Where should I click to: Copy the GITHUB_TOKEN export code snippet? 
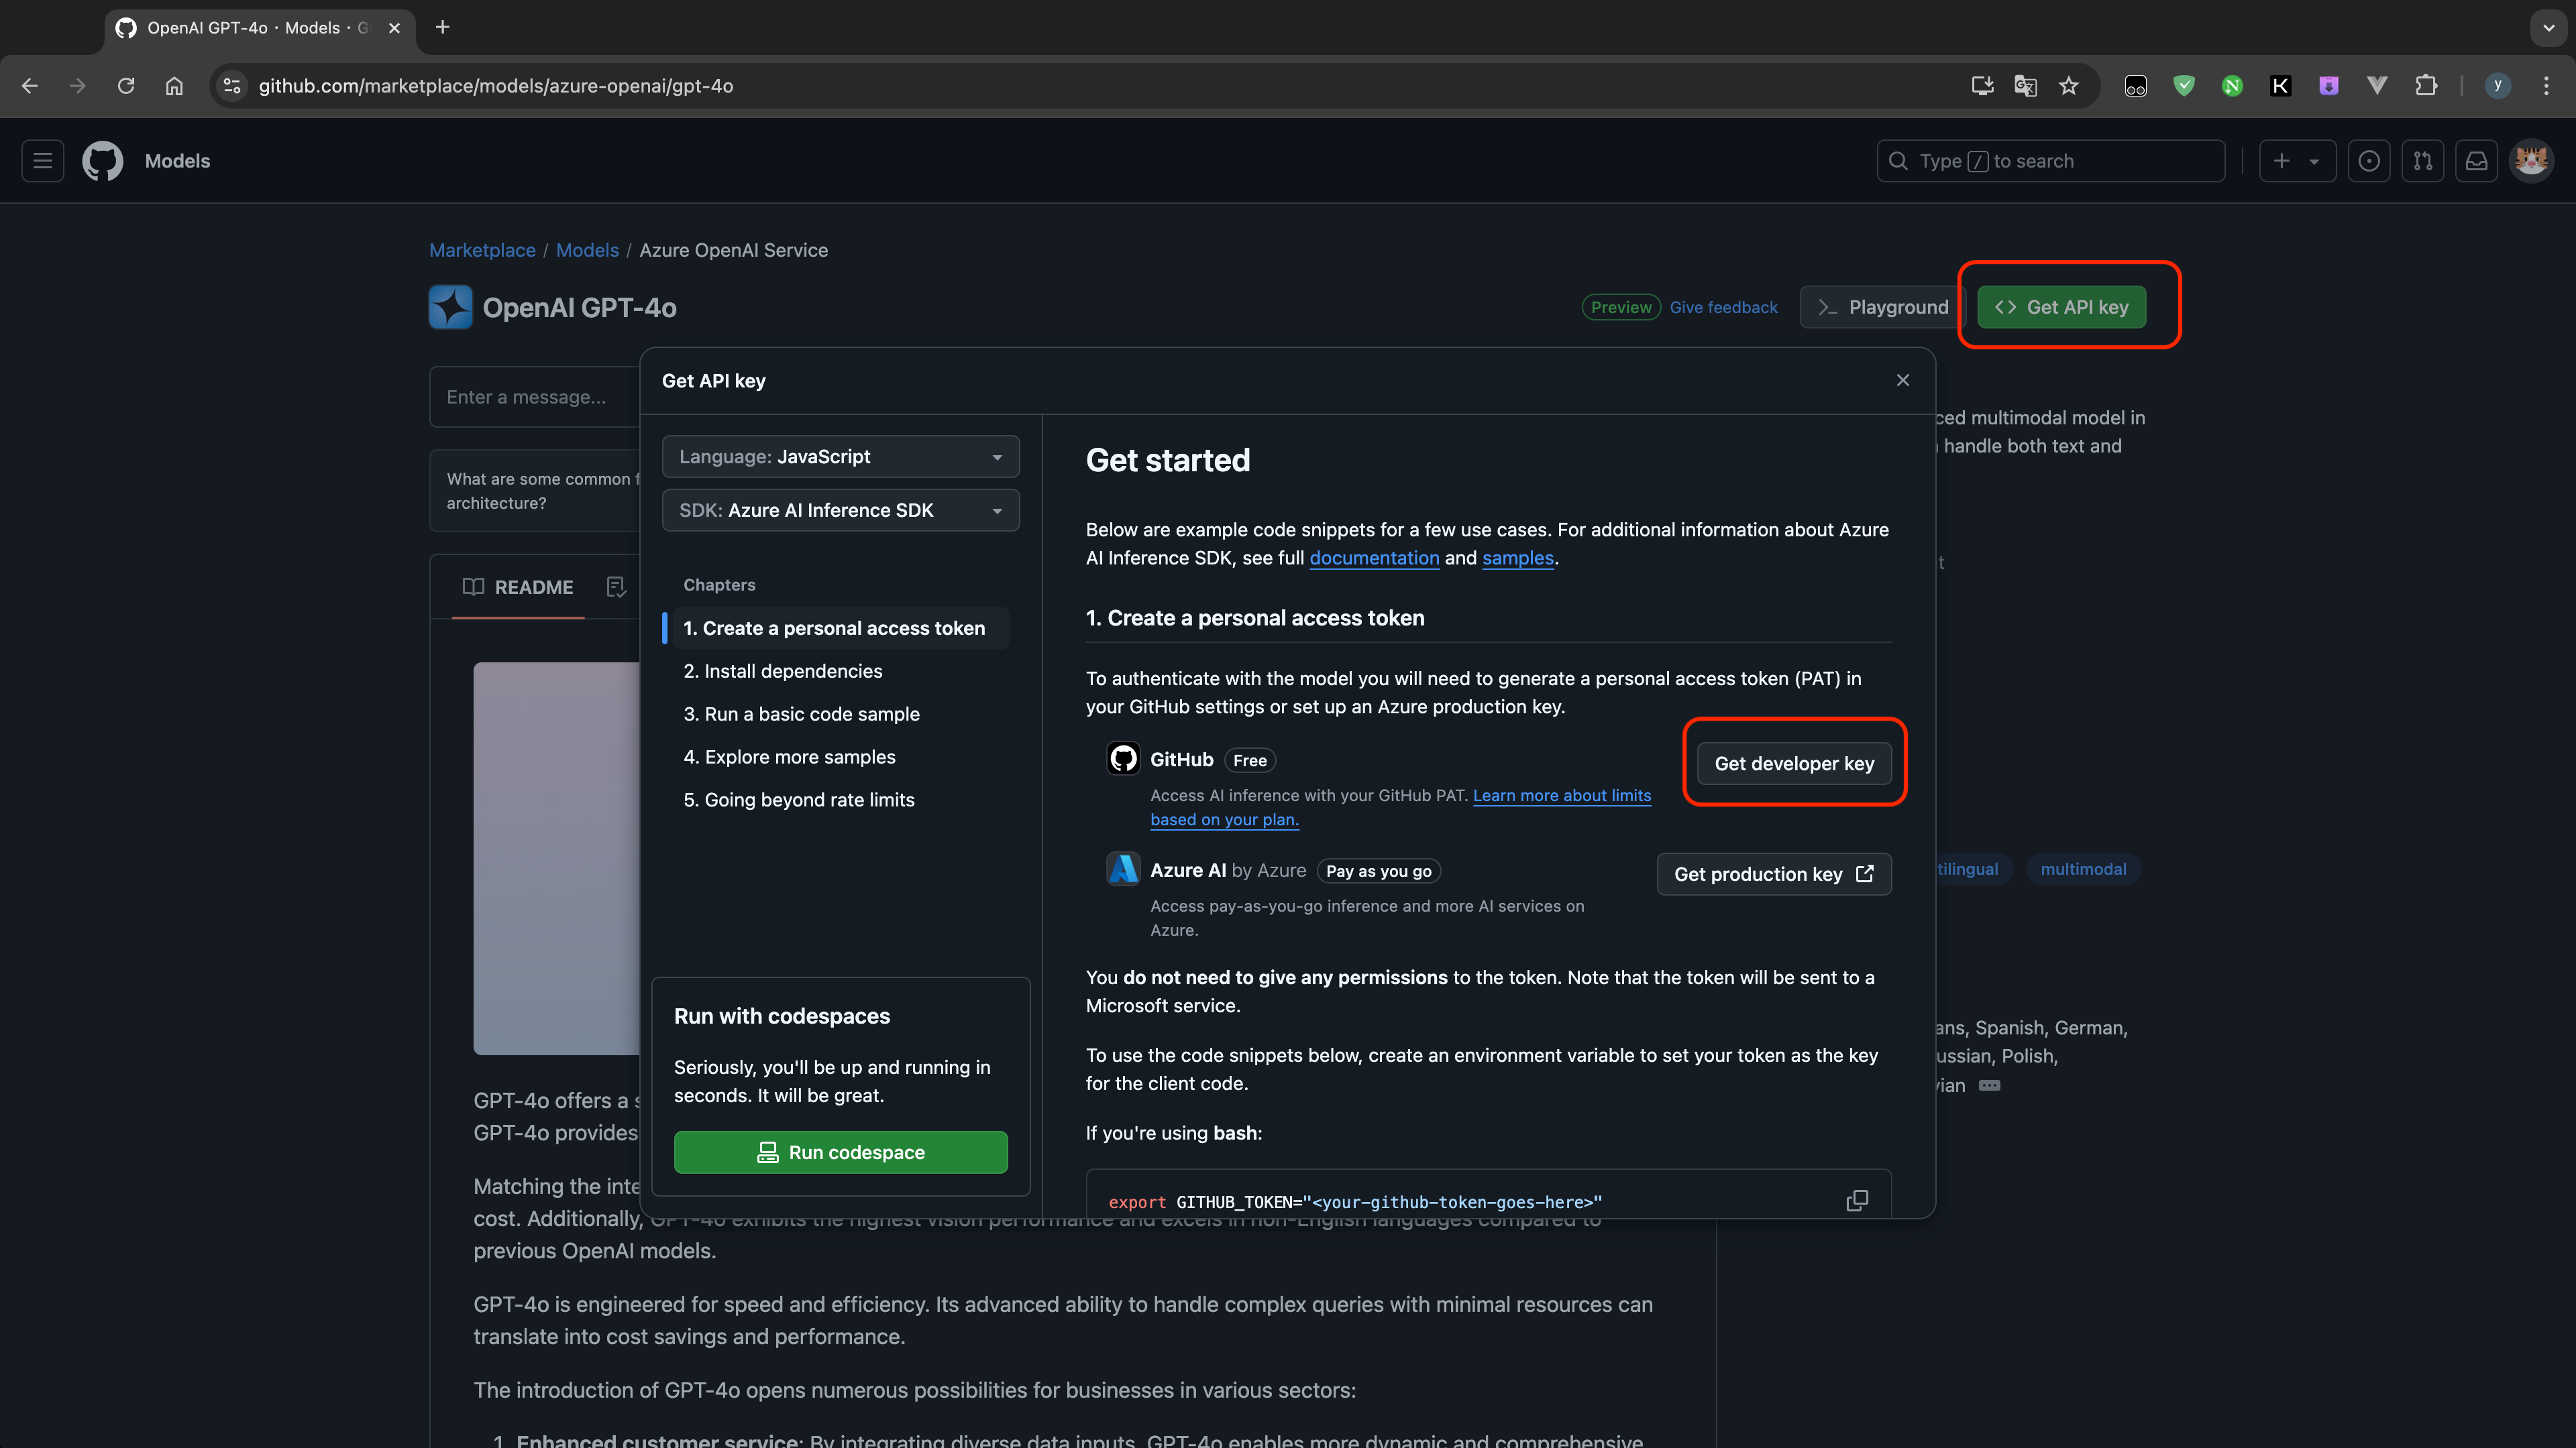[1856, 1200]
